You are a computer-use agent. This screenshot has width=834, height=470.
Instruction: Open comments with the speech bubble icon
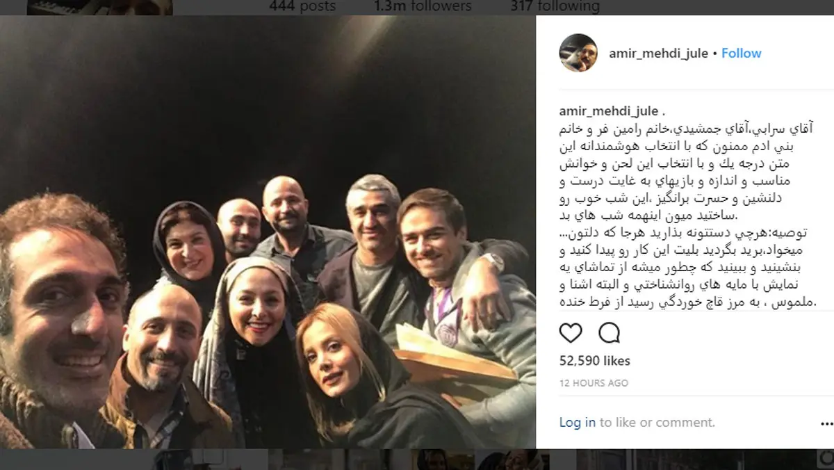[x=609, y=333]
